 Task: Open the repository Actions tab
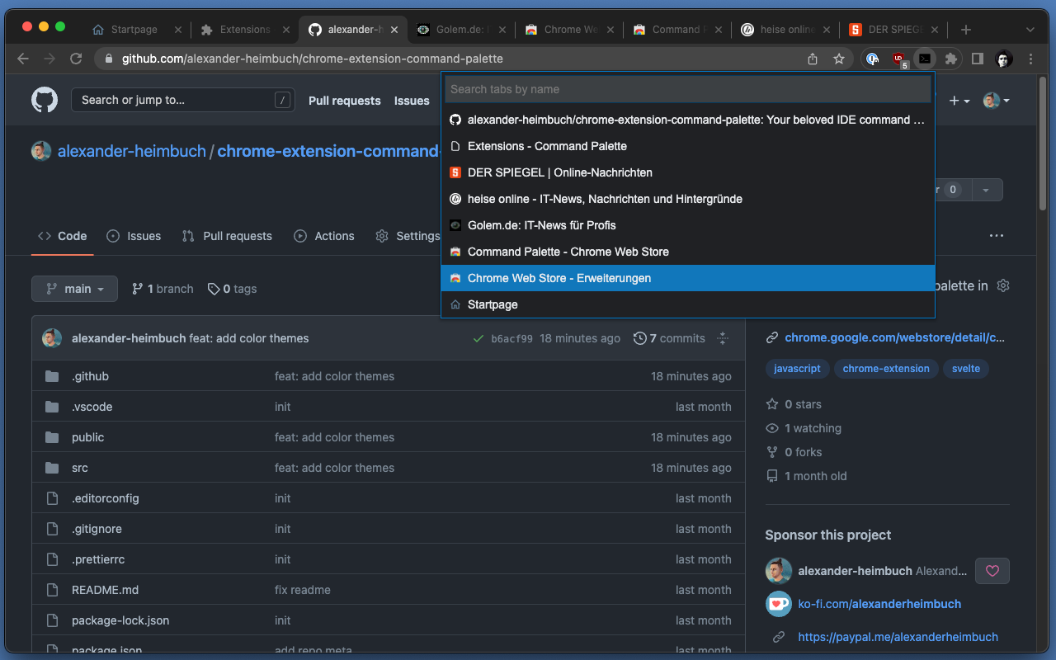click(x=324, y=236)
